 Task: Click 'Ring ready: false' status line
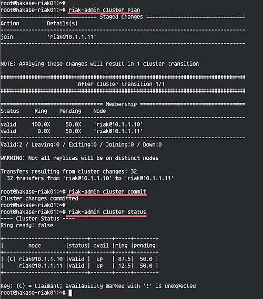coord(27,225)
